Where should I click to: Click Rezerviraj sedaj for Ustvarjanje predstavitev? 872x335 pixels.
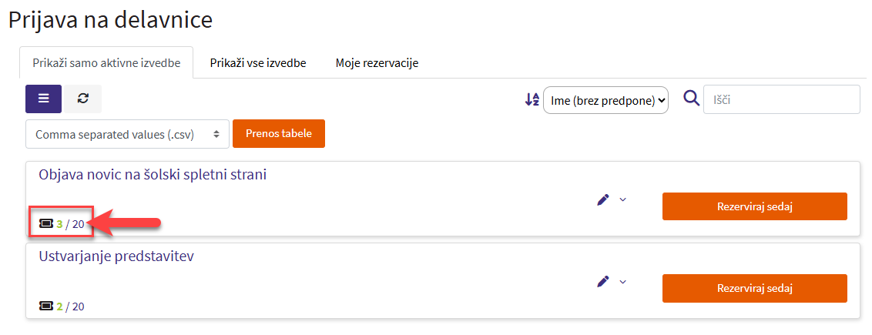point(754,288)
